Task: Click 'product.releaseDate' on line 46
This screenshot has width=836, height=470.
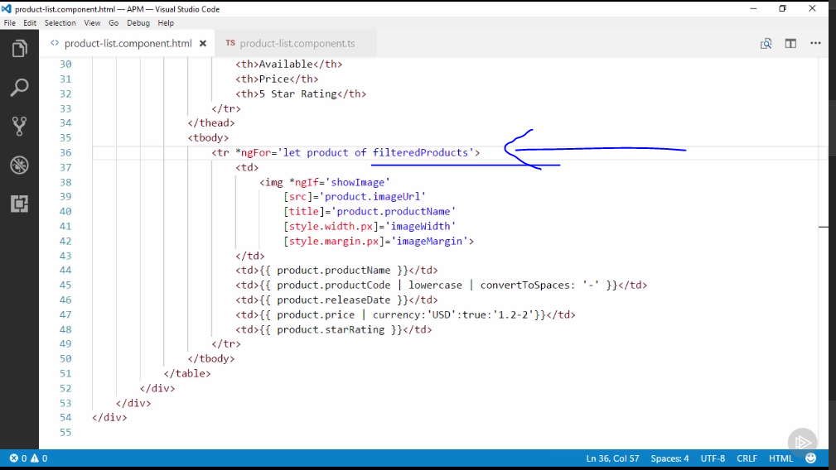Action: tap(333, 300)
